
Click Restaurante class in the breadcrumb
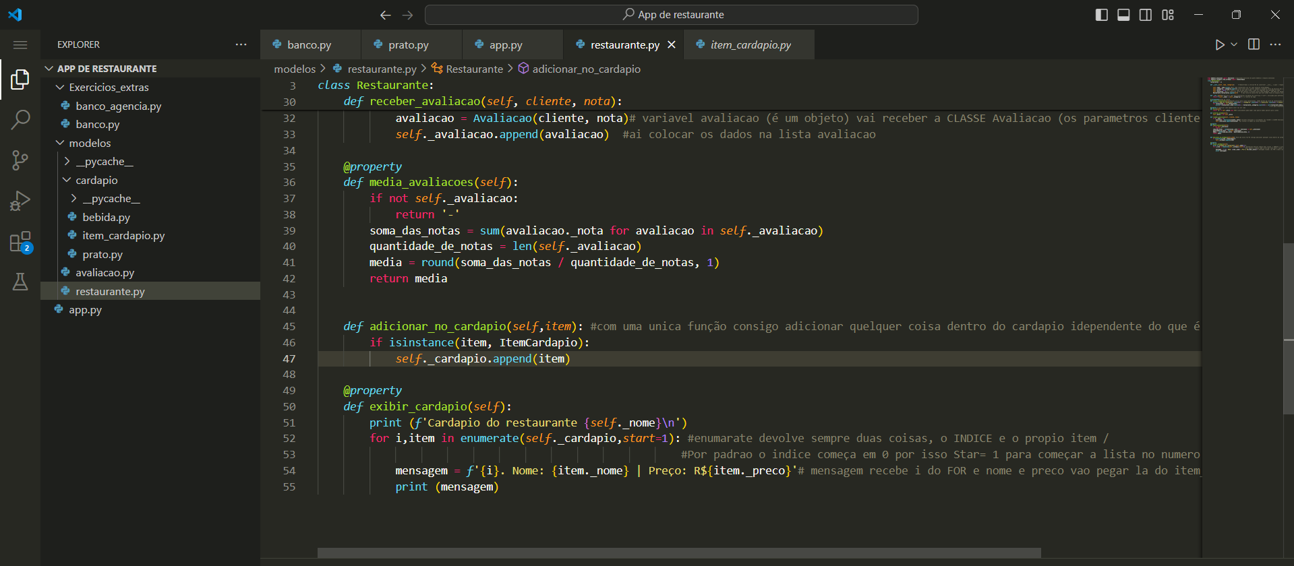(x=474, y=69)
